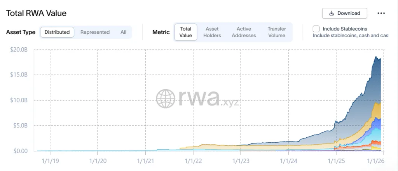Select the Total Value metric
The image size is (398, 171).
pyautogui.click(x=186, y=32)
